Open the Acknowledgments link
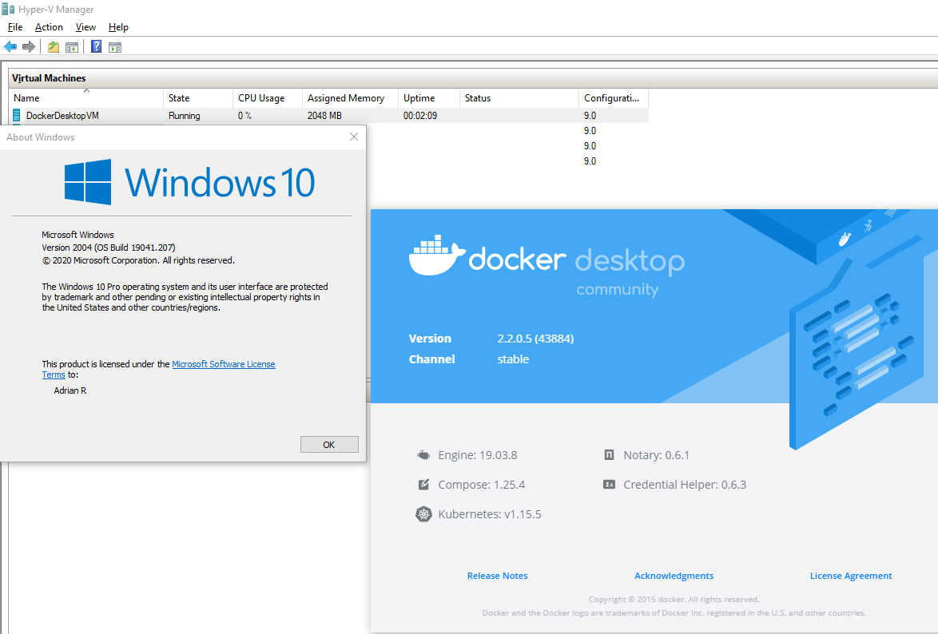This screenshot has height=634, width=938. pos(674,576)
